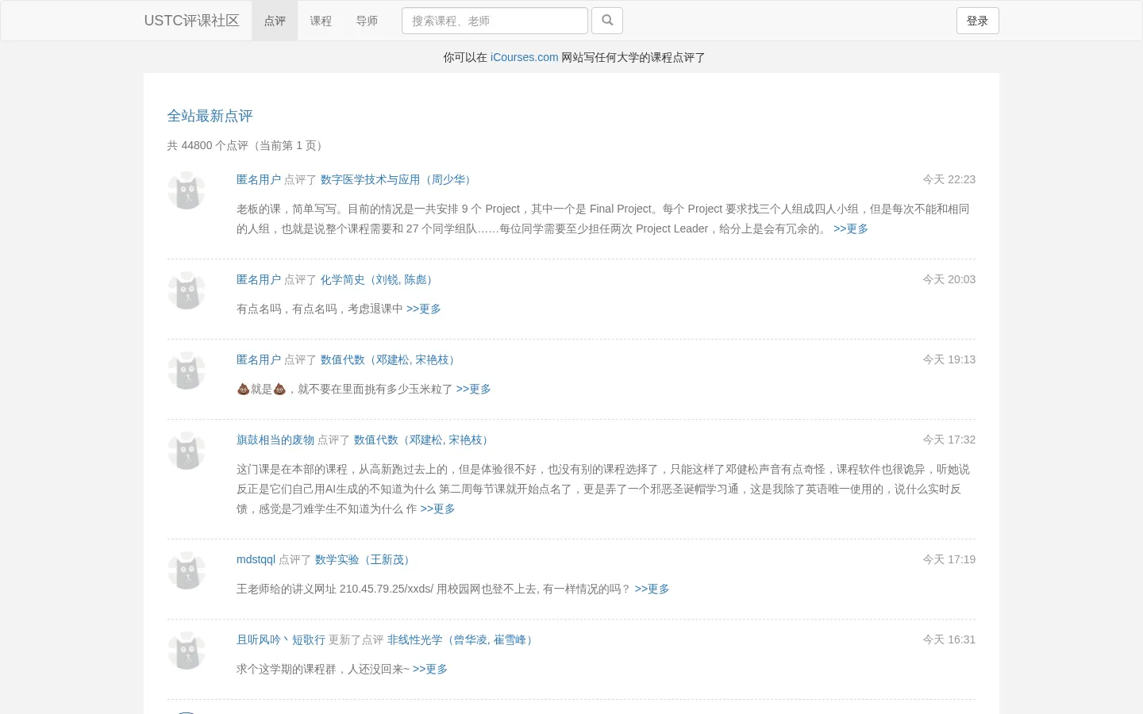Viewport: 1143px width, 714px height.
Task: View profile of 旗鼓相当的废物
Action: 275,440
